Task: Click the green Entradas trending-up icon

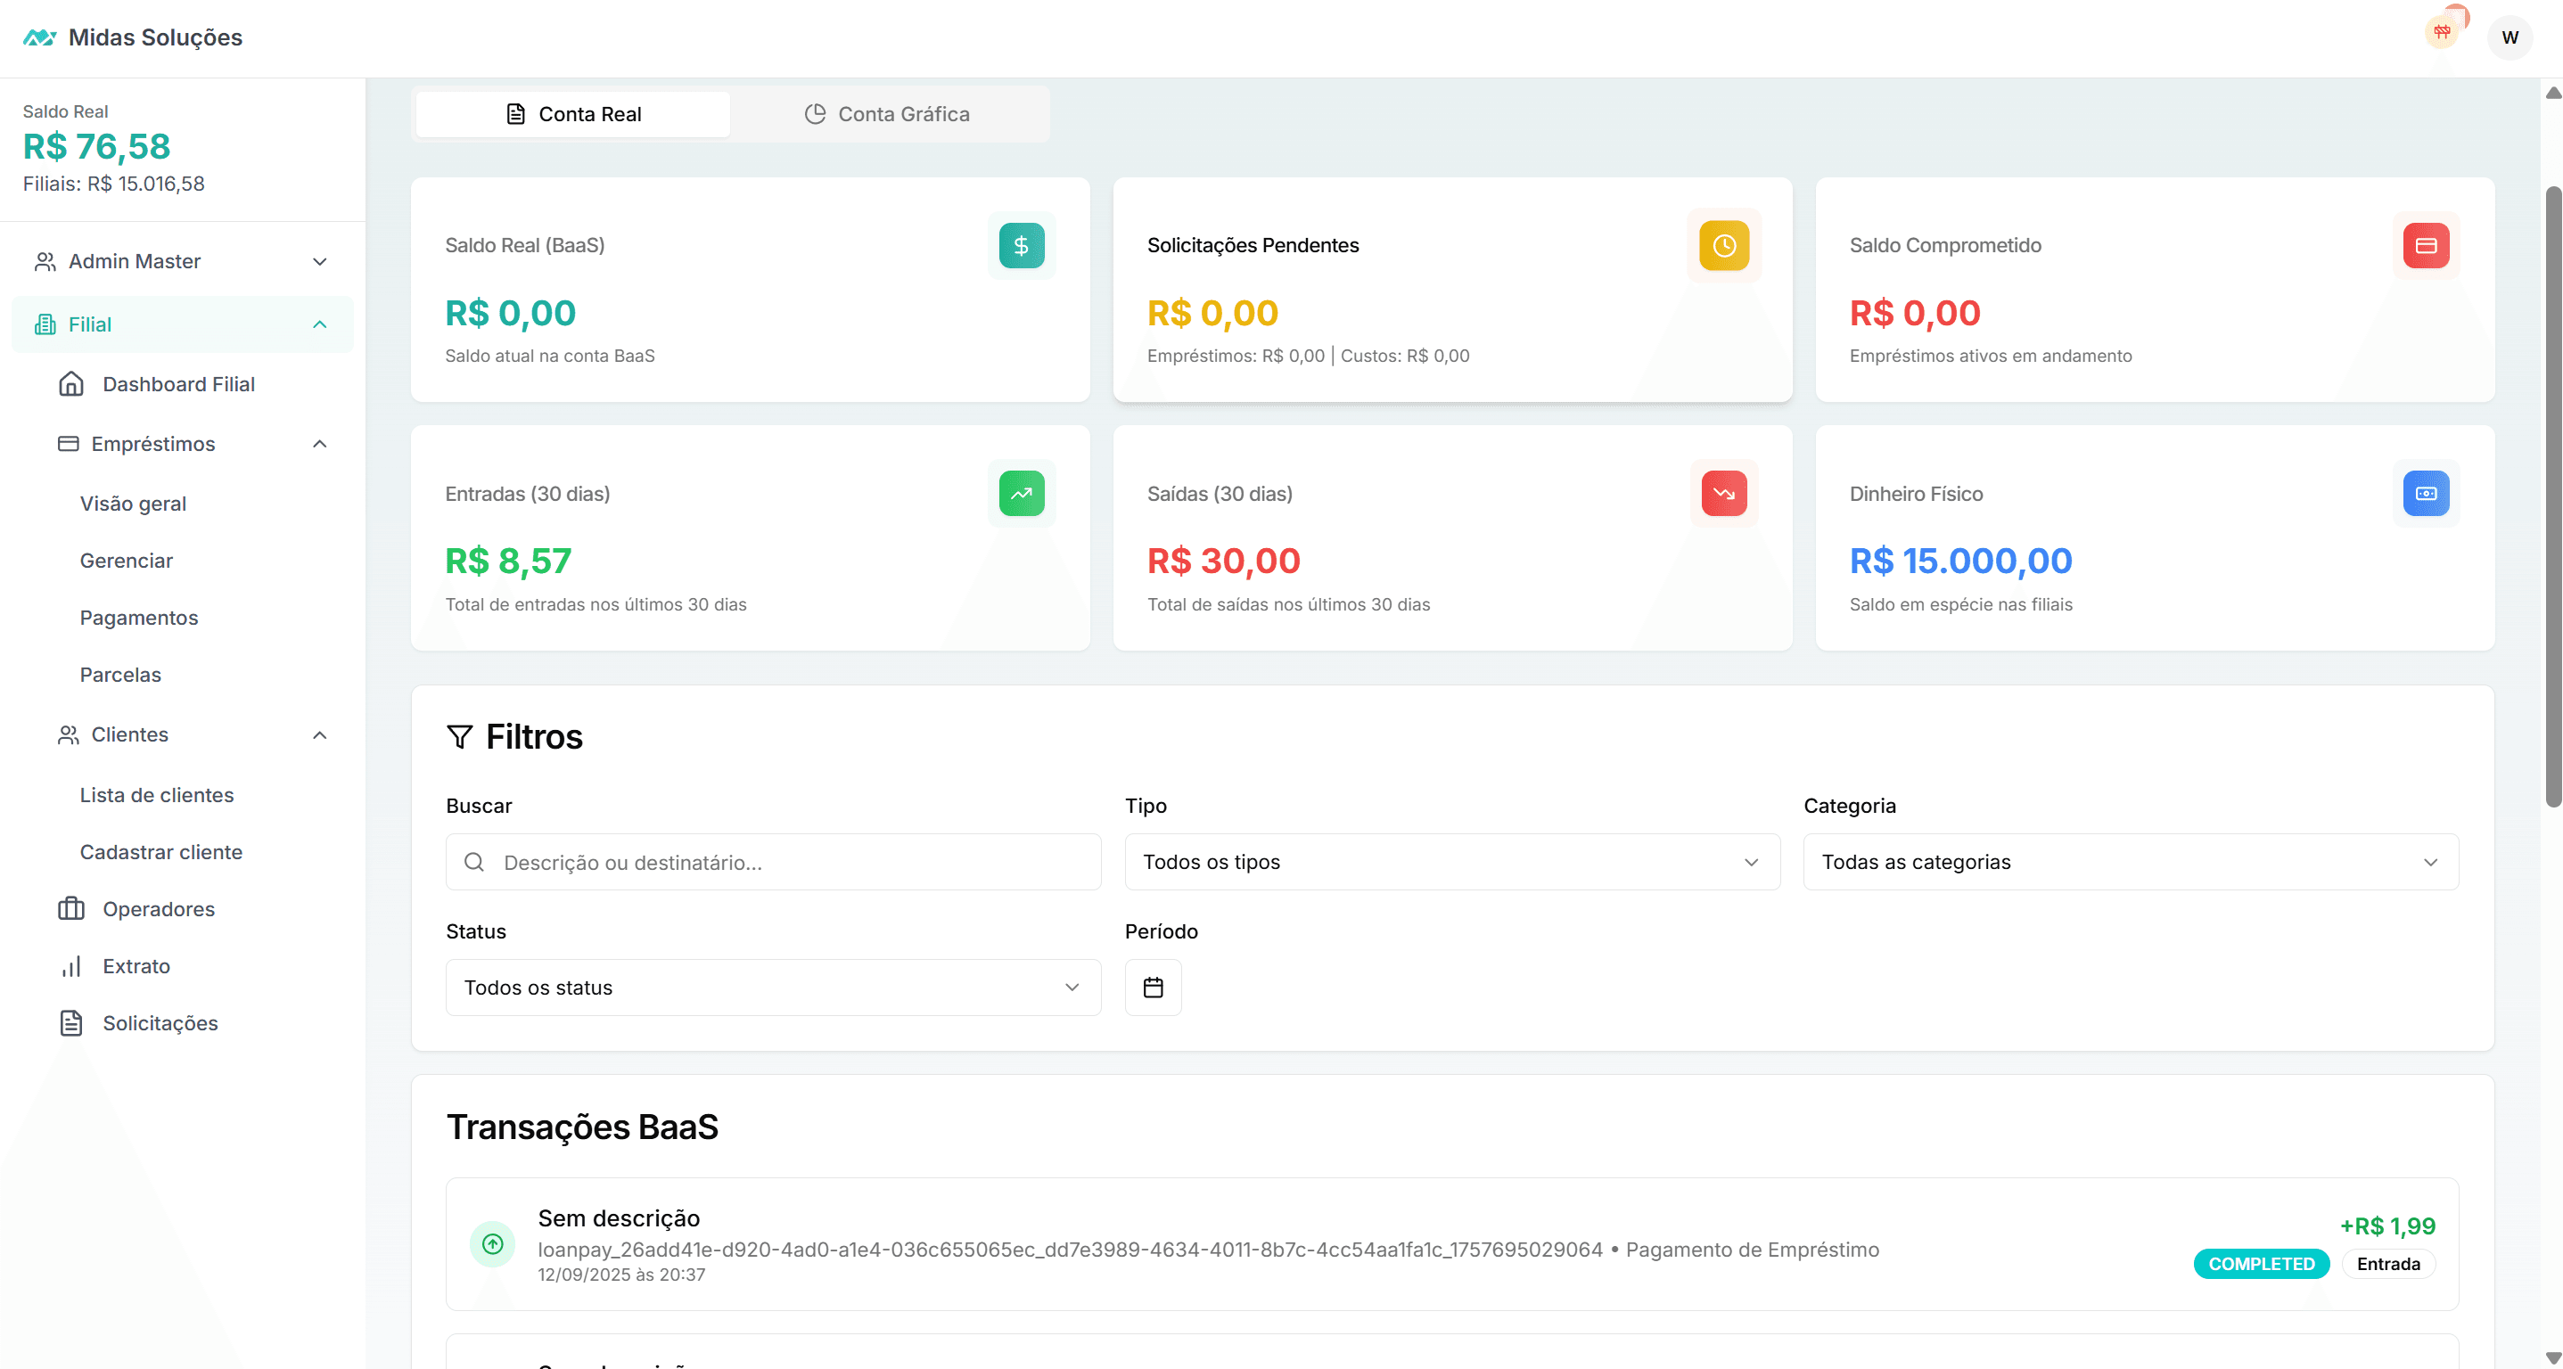Action: [1021, 494]
